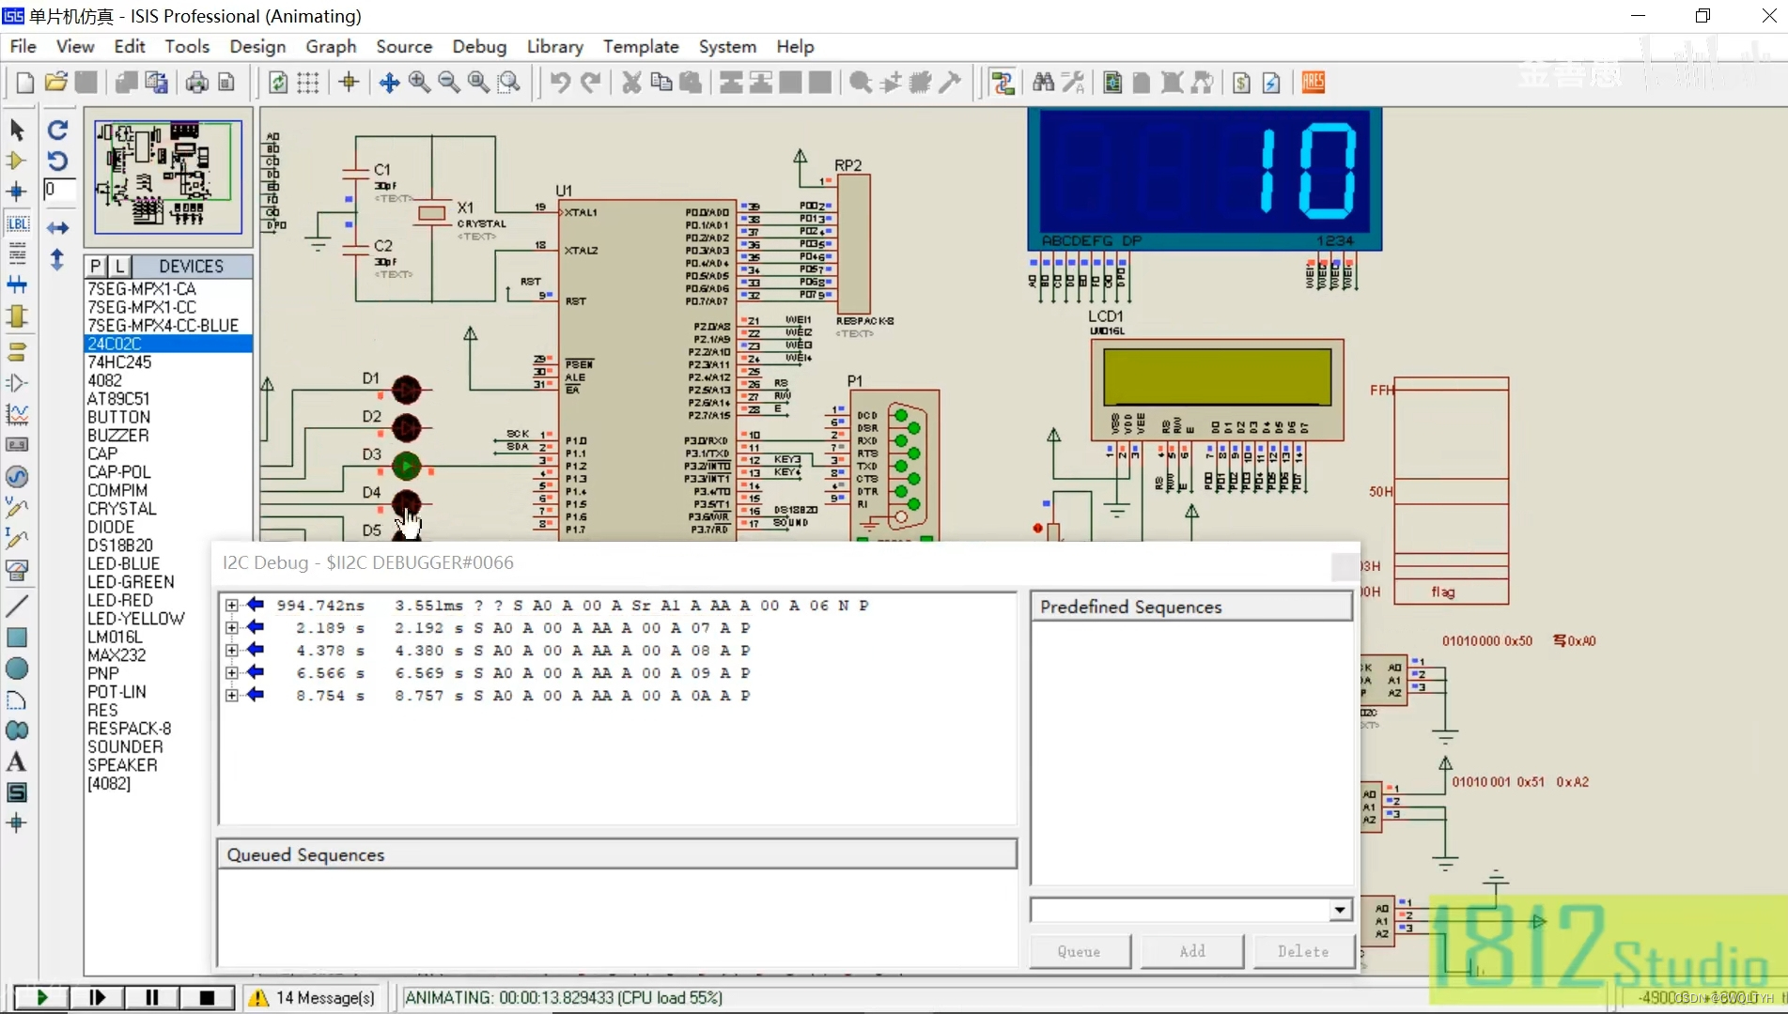Select the 2D line drawing tool
This screenshot has height=1014, width=1788.
(x=17, y=607)
